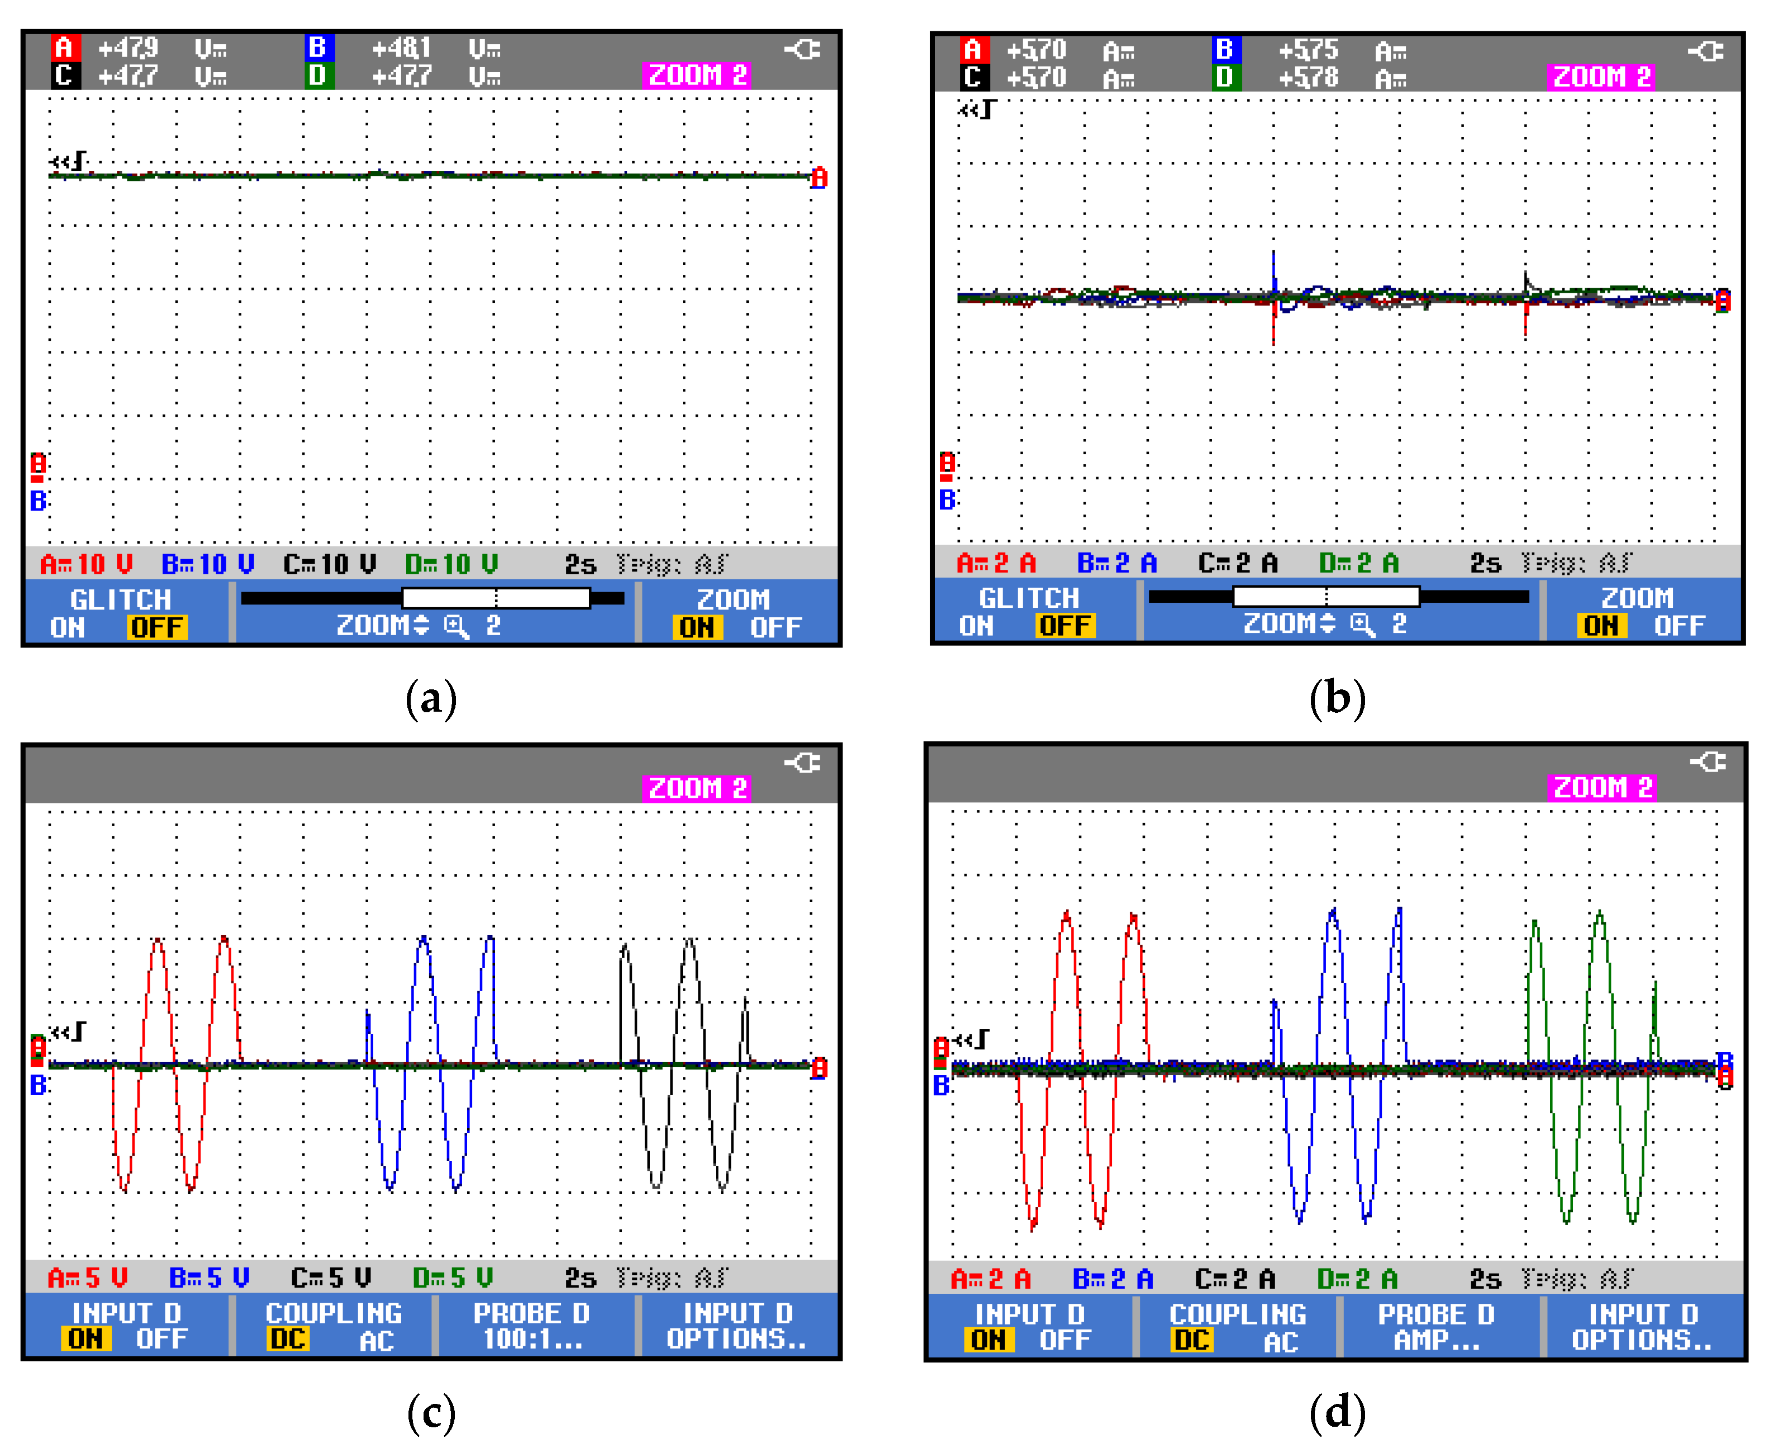Open PROBE D AMP menu in panel (d)
The image size is (1778, 1453).
pyautogui.click(x=1437, y=1327)
